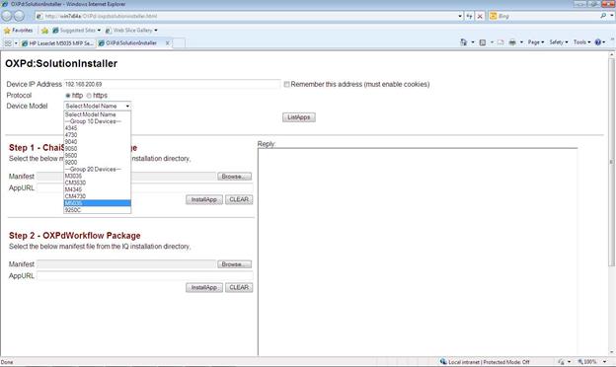
Task: Click the browser Forward arrow button
Action: [x=20, y=16]
